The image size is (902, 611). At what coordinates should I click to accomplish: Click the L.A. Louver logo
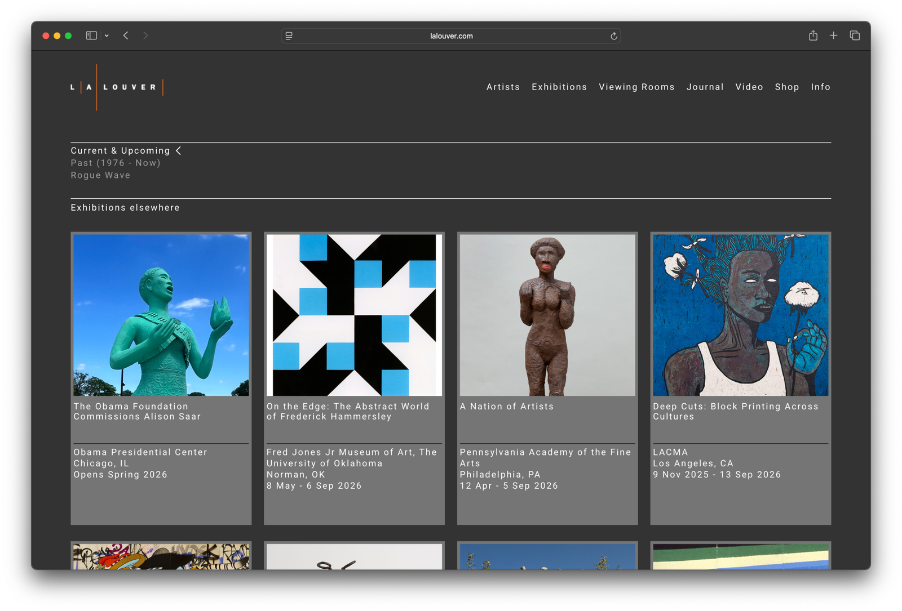[x=117, y=87]
